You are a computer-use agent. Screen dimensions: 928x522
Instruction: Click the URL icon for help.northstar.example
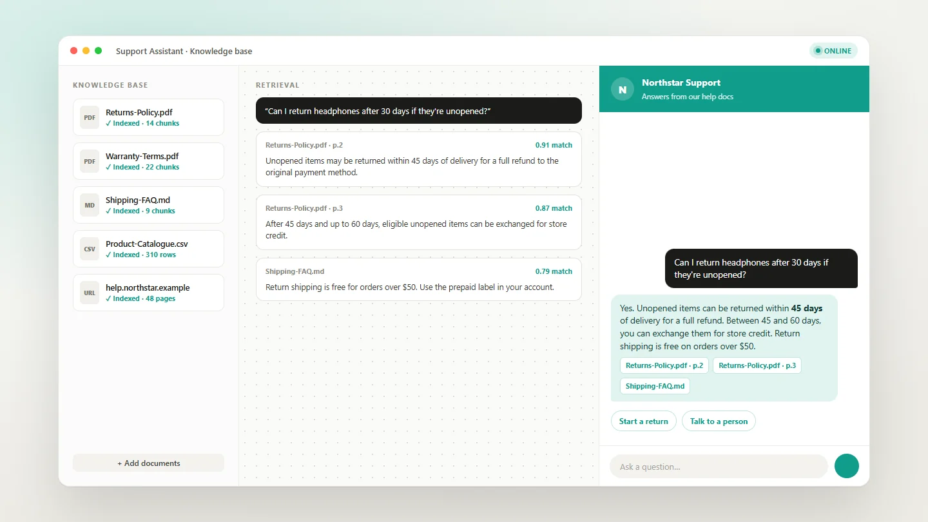coord(90,293)
